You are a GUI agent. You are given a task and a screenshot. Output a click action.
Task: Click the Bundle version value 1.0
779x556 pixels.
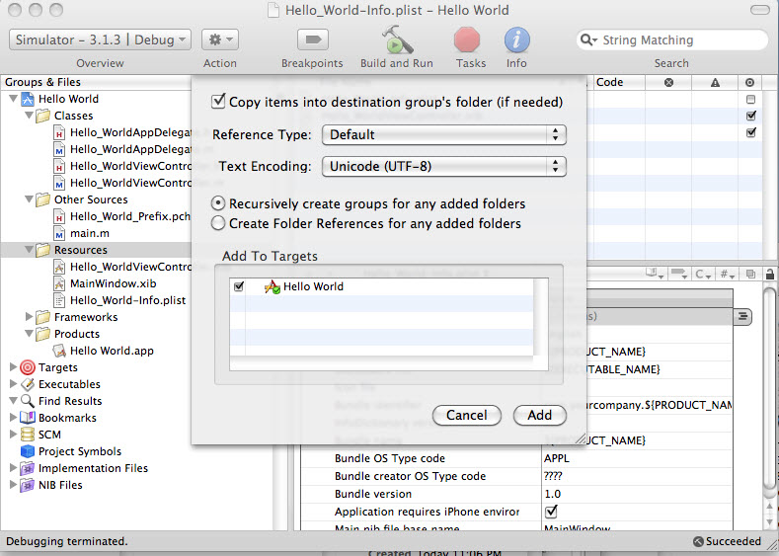point(553,494)
